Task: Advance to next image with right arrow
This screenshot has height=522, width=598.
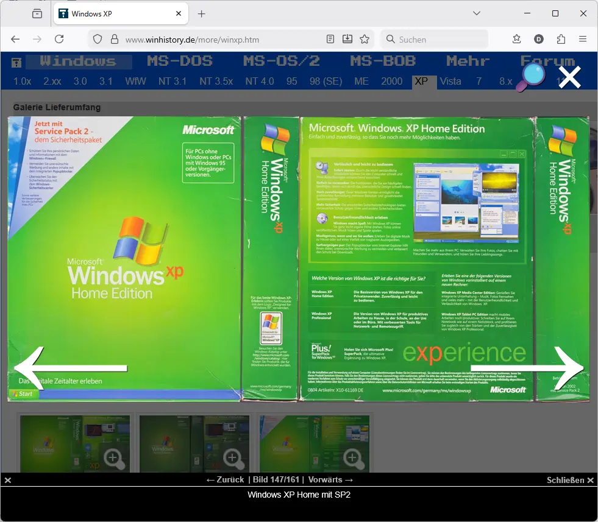Action: pyautogui.click(x=528, y=367)
